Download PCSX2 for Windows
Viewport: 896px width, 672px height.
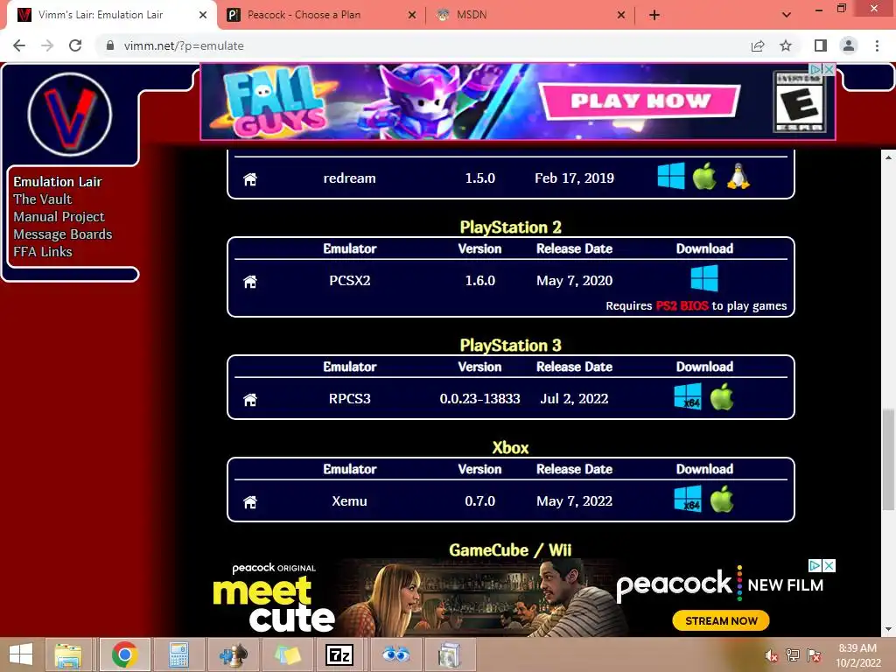pos(704,278)
